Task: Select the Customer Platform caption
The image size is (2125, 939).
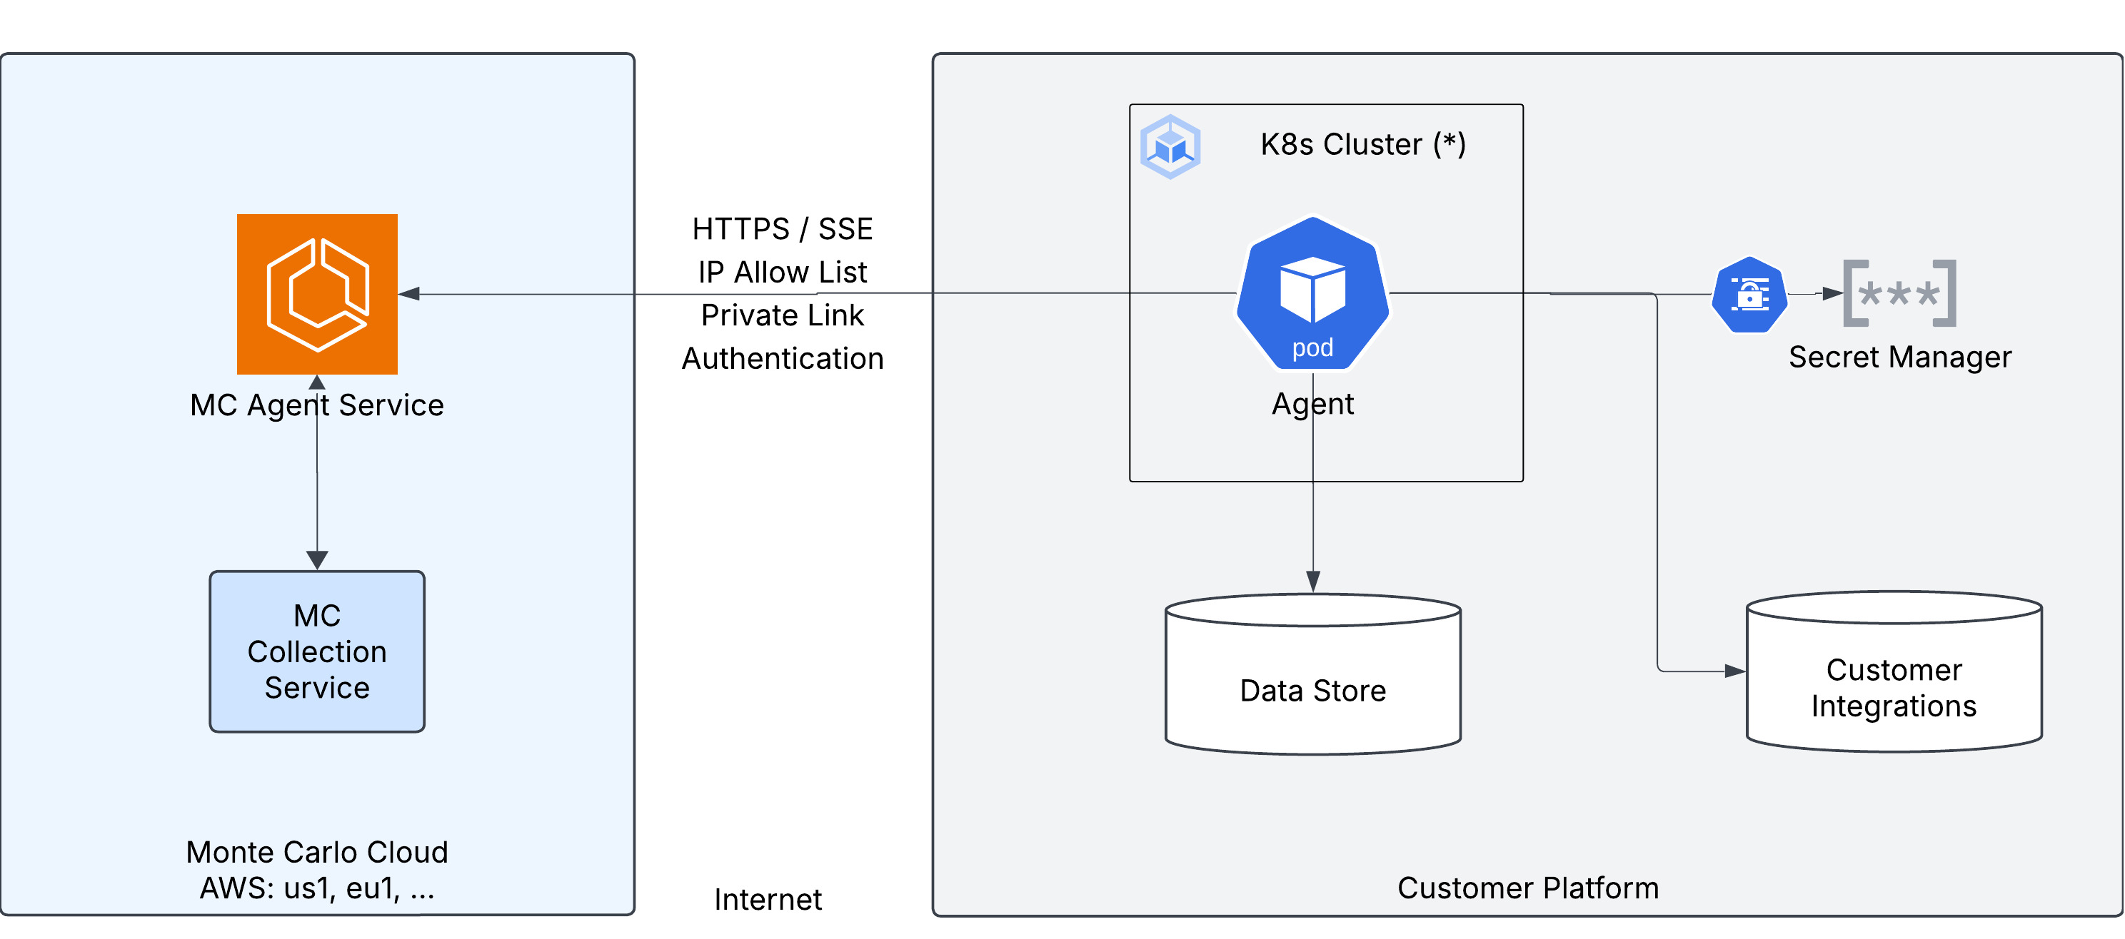Action: click(1528, 888)
